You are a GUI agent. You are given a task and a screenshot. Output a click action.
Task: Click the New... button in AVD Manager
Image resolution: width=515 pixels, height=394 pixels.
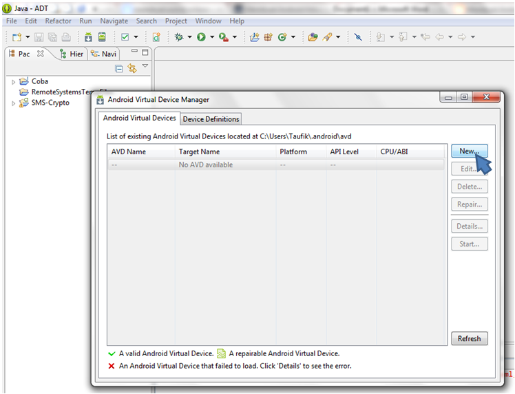point(470,151)
